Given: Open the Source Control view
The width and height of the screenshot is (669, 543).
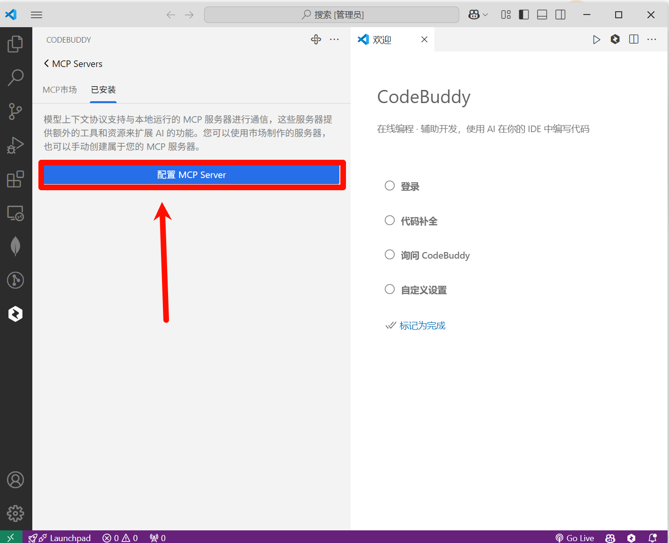Looking at the screenshot, I should click(15, 112).
